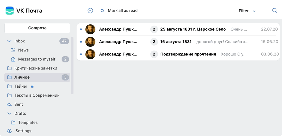Select the Личное folder
This screenshot has height=136, width=282.
pyautogui.click(x=37, y=77)
